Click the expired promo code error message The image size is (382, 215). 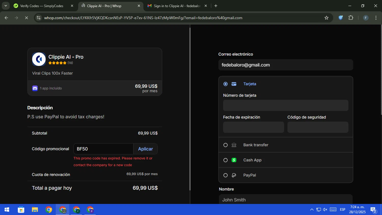113,162
